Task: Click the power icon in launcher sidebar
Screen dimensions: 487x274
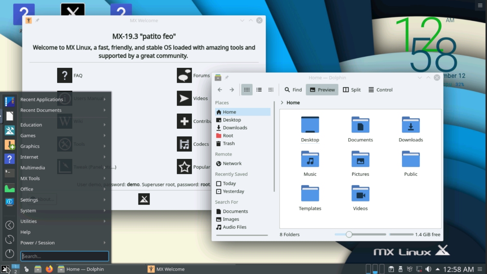Action: coord(10,254)
